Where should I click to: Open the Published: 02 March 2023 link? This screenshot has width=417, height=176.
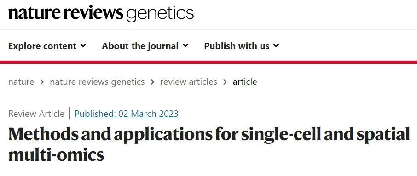point(126,114)
